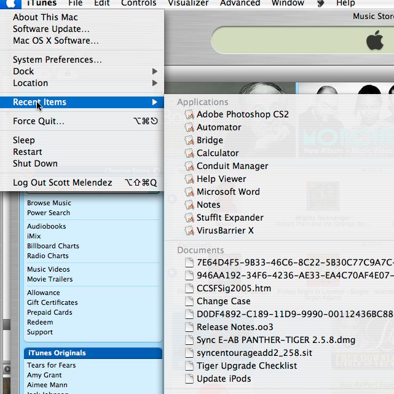Click the StuffIt Expander application icon
The width and height of the screenshot is (394, 394).
click(189, 218)
